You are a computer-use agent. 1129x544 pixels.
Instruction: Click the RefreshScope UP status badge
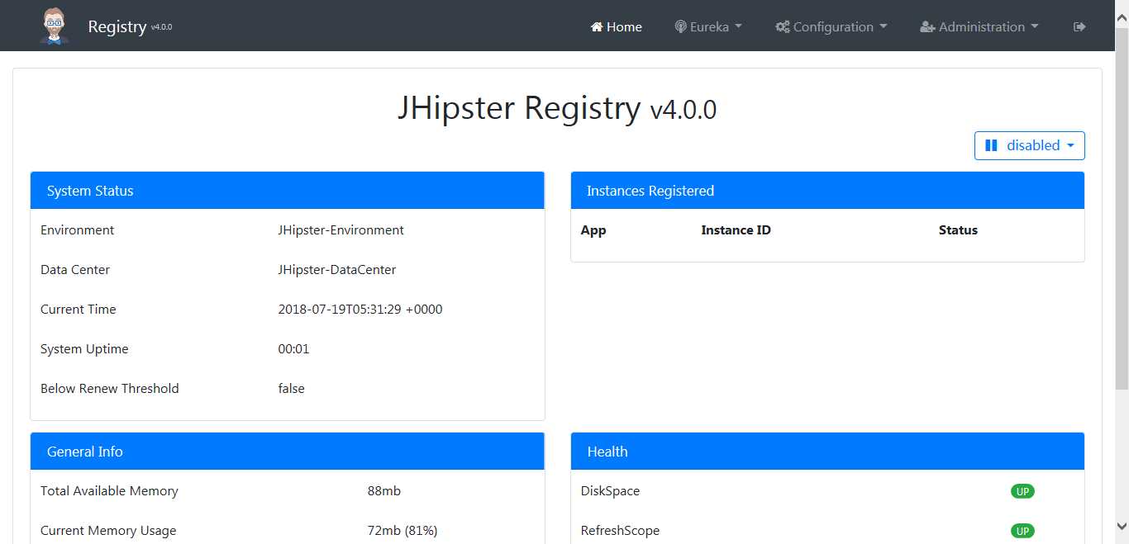pyautogui.click(x=1022, y=531)
